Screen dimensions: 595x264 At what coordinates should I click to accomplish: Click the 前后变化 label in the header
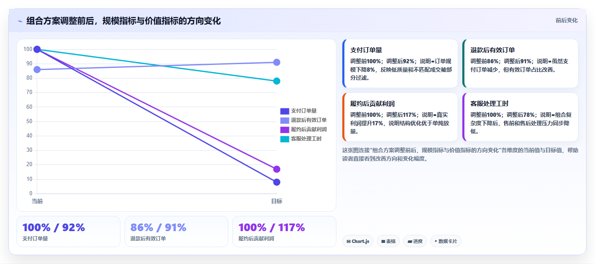(x=566, y=21)
